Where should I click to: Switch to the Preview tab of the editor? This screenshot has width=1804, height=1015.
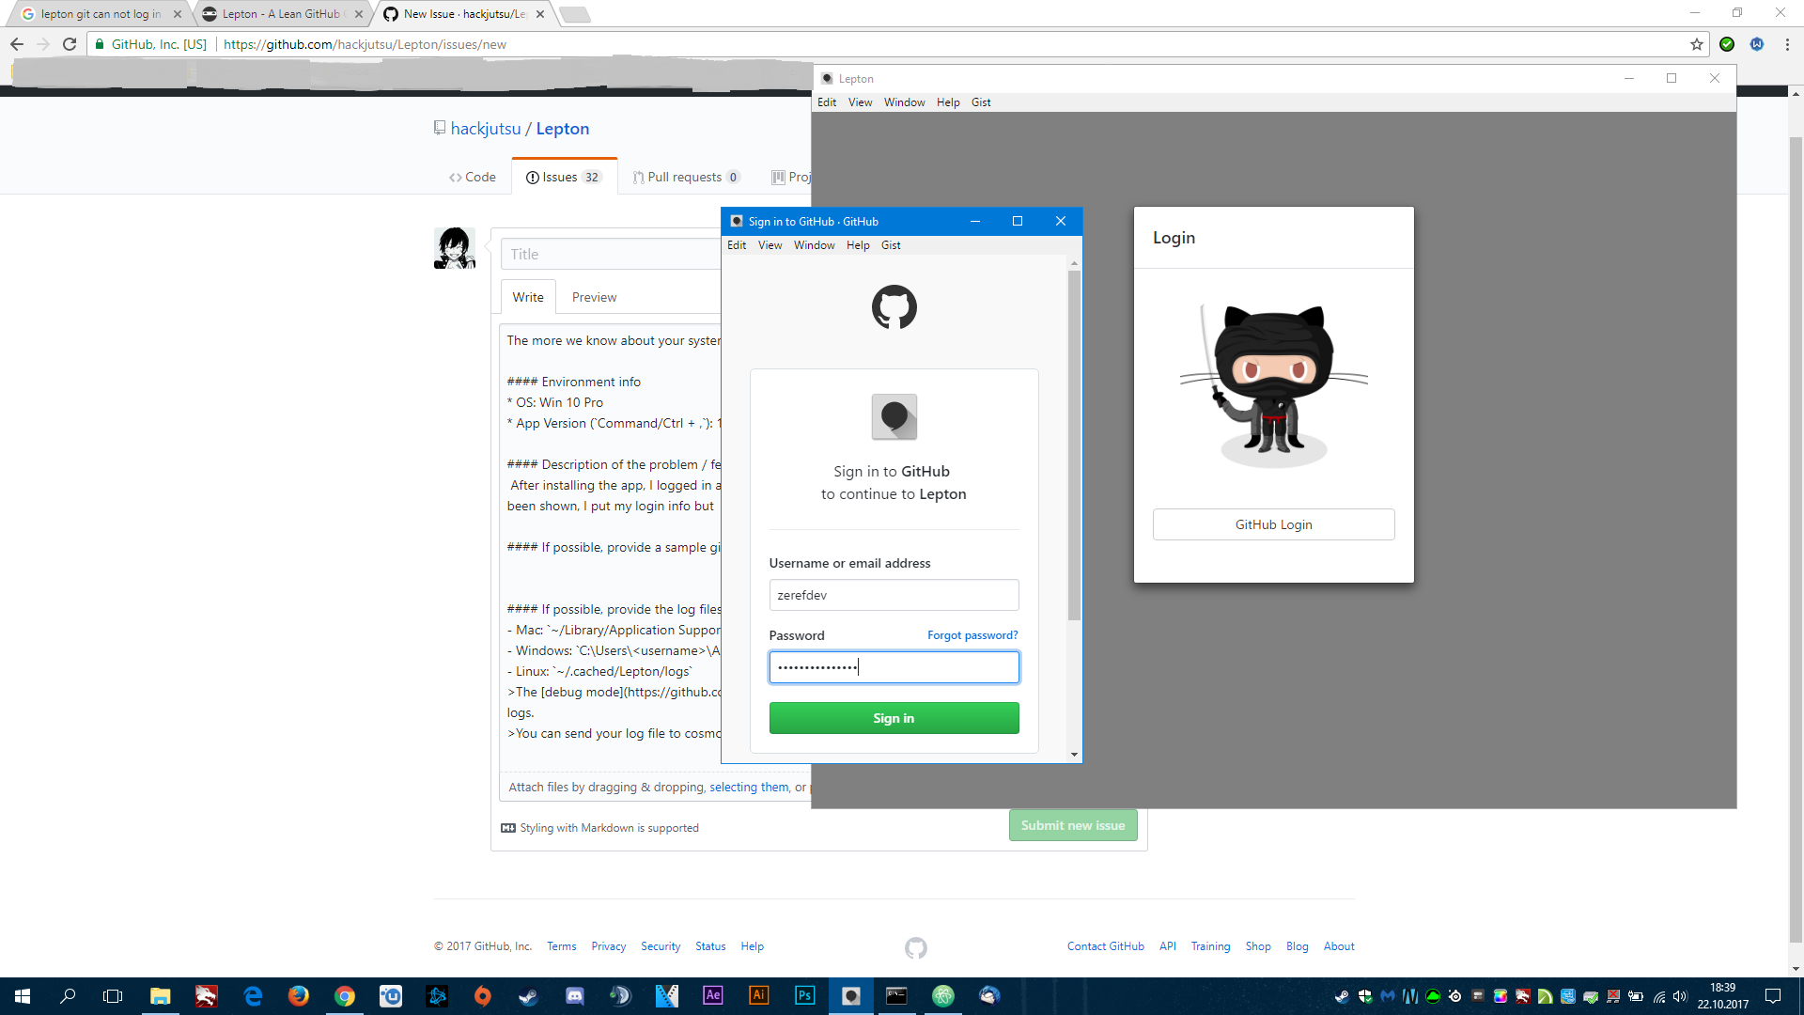pyautogui.click(x=594, y=296)
